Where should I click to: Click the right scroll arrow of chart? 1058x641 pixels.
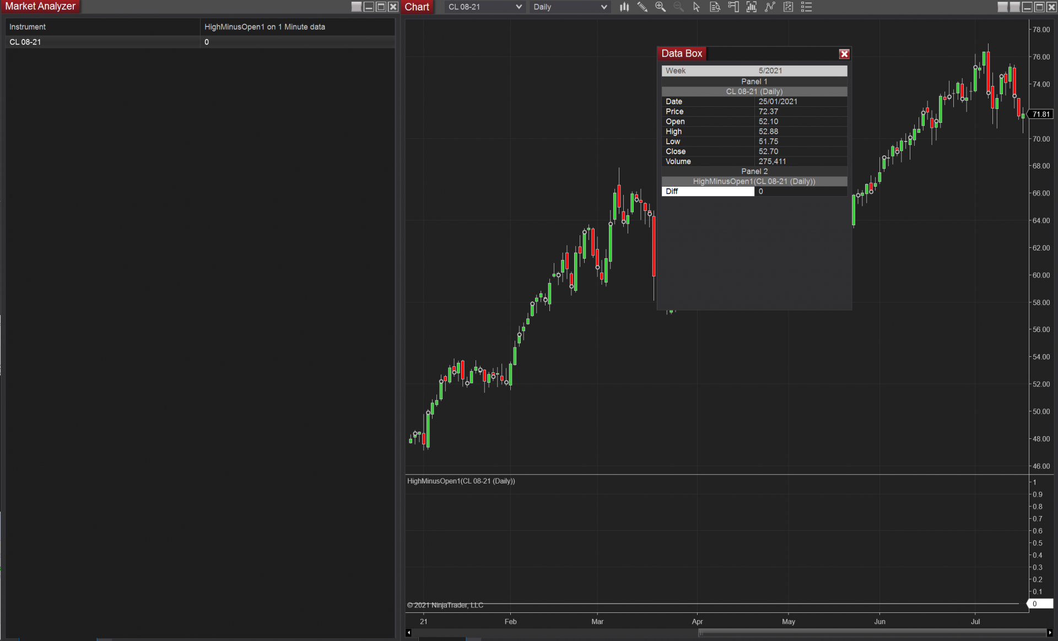pyautogui.click(x=1050, y=633)
